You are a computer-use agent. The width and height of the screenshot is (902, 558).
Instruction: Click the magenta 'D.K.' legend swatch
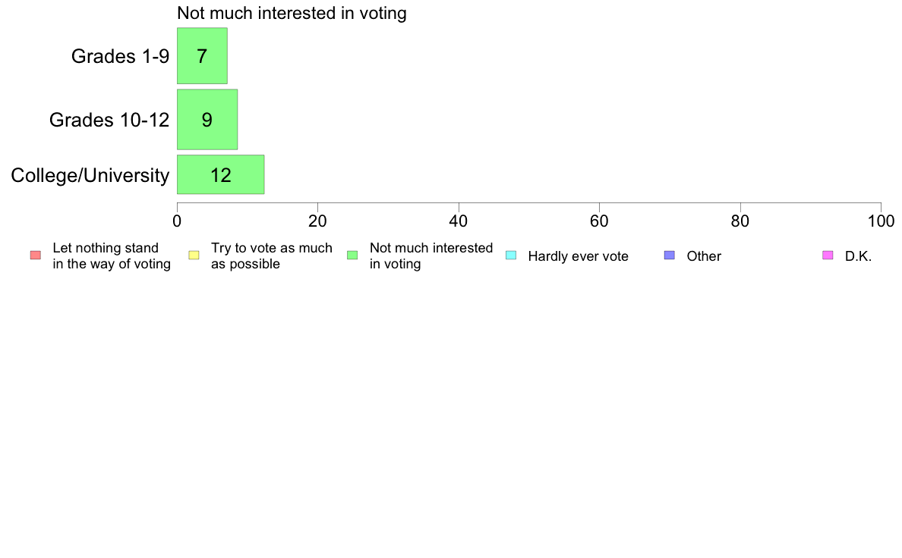828,255
